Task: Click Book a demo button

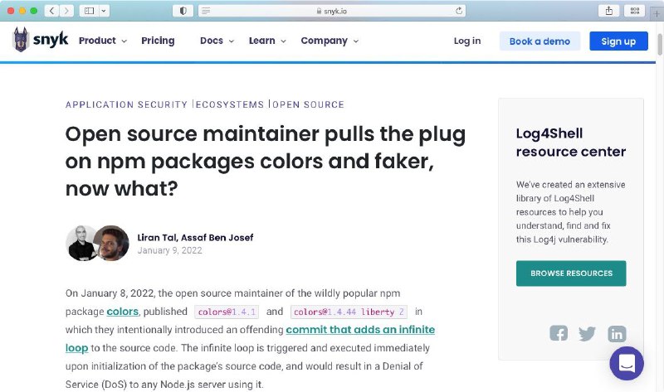Action: 539,41
